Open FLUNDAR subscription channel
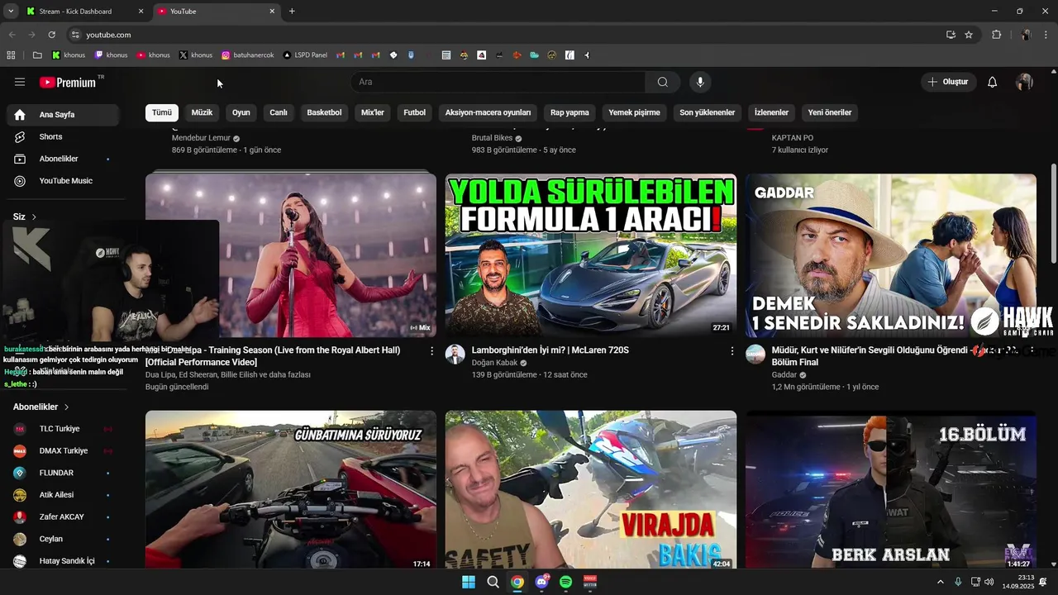Screen dimensions: 1058x595 [x=63, y=473]
